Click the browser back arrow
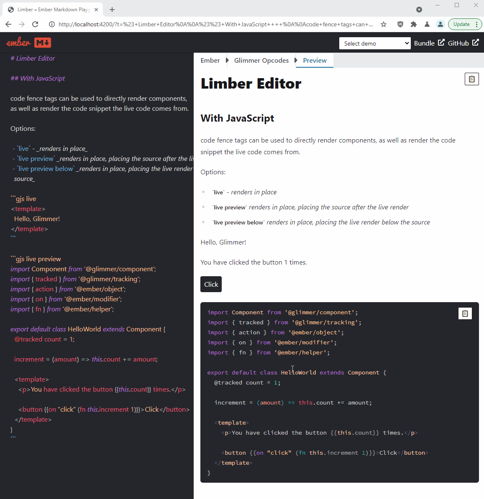The width and height of the screenshot is (484, 499). tap(8, 24)
